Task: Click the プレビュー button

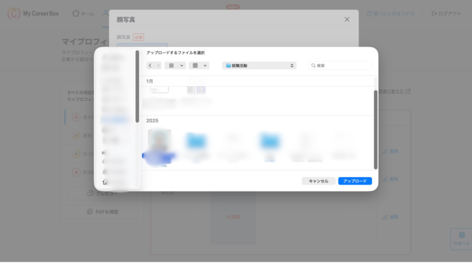Action: [103, 193]
